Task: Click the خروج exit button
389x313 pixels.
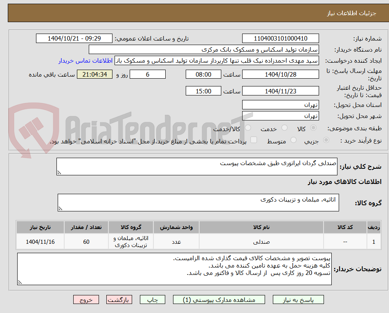Action: click(86, 299)
